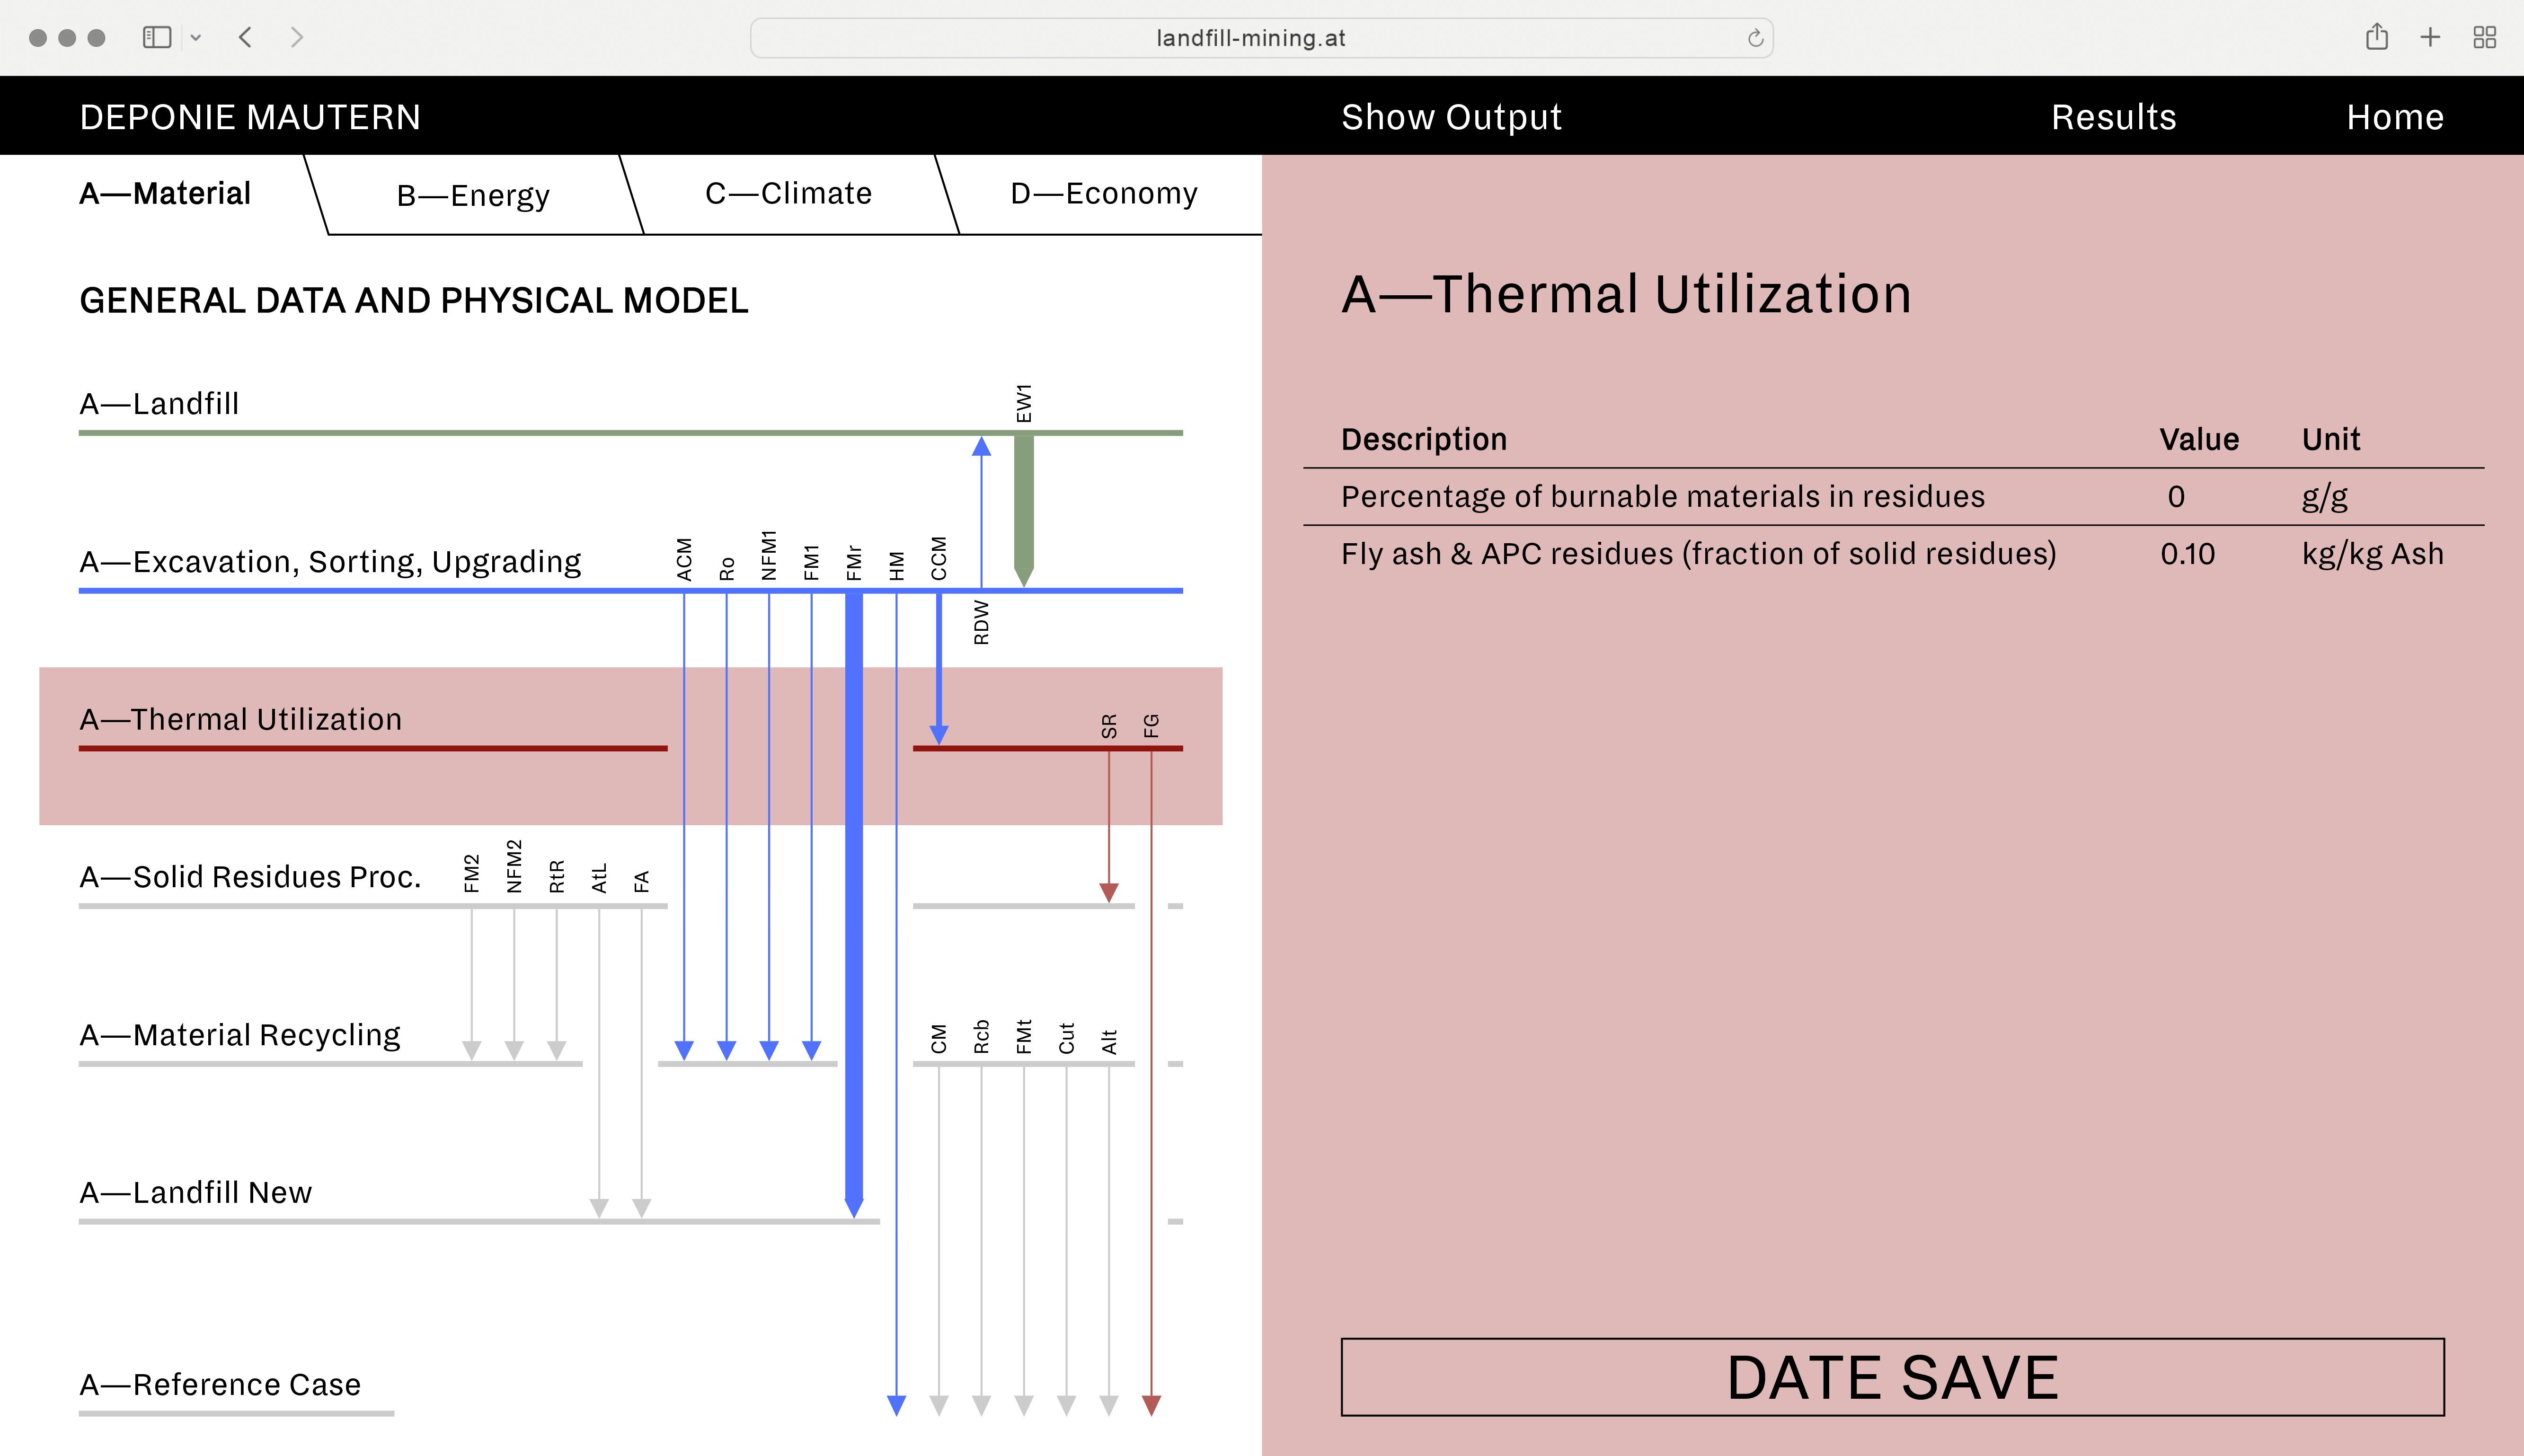The image size is (2524, 1456).
Task: Select the A—Landfill New process row
Action: click(196, 1192)
